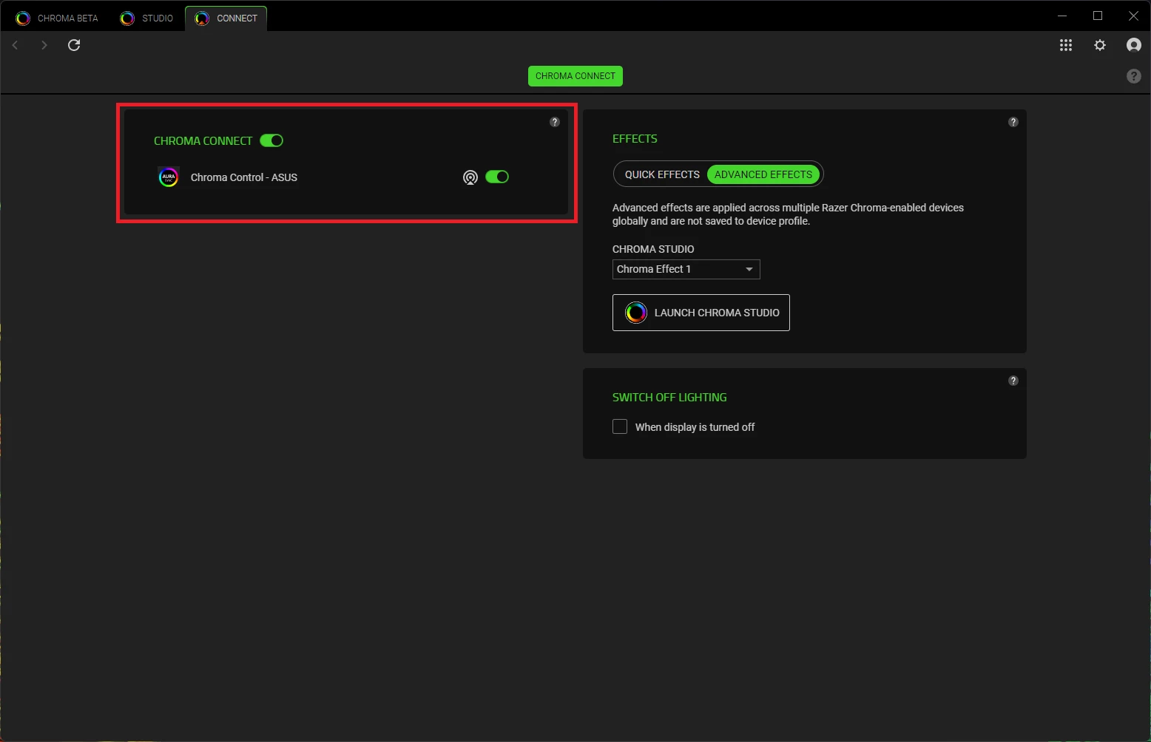This screenshot has height=742, width=1151.
Task: Click the EFFECTS heading
Action: (x=635, y=139)
